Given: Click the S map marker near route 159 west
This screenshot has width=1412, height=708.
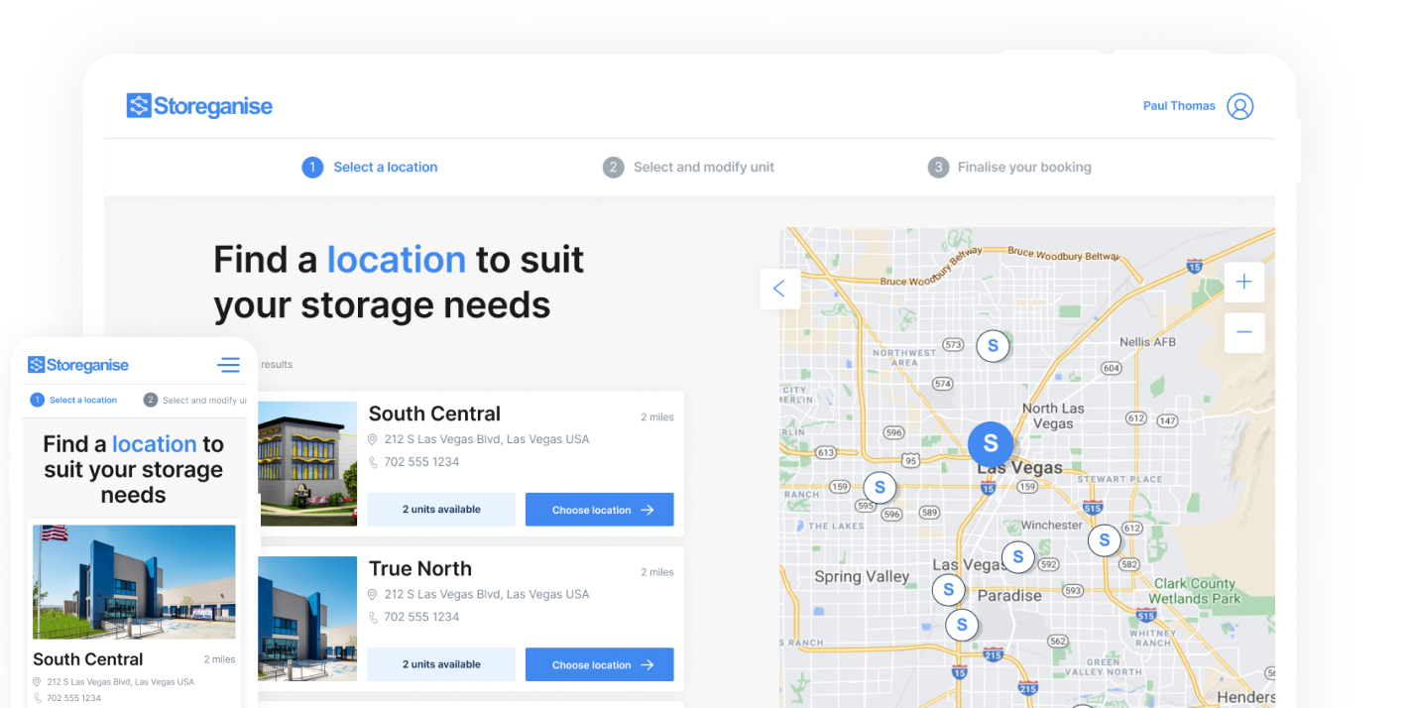Looking at the screenshot, I should tap(879, 488).
